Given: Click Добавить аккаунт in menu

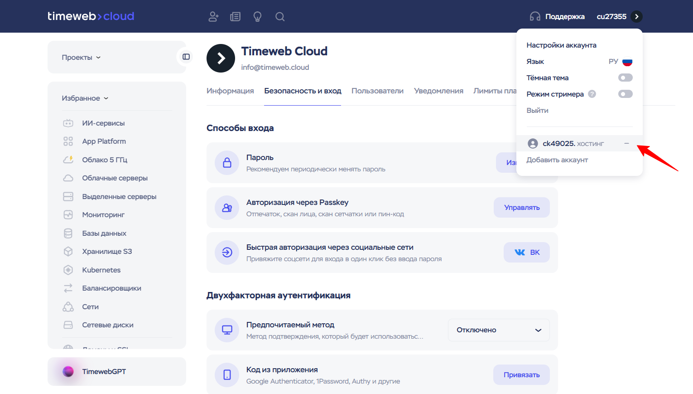Looking at the screenshot, I should point(557,160).
